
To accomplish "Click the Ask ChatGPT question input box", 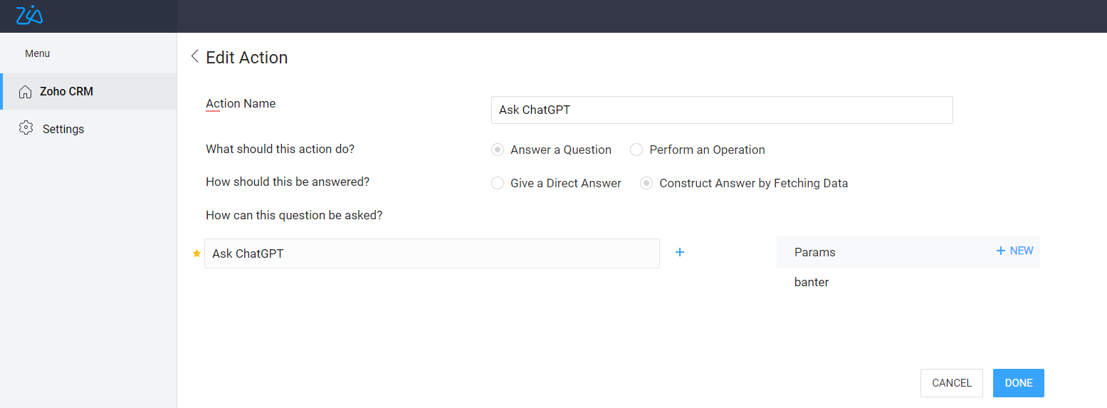I will point(431,253).
